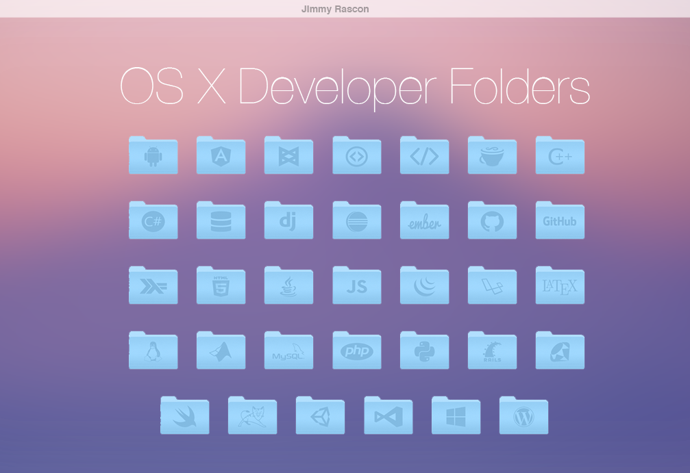
Task: Select the Angular folder
Action: coord(221,155)
